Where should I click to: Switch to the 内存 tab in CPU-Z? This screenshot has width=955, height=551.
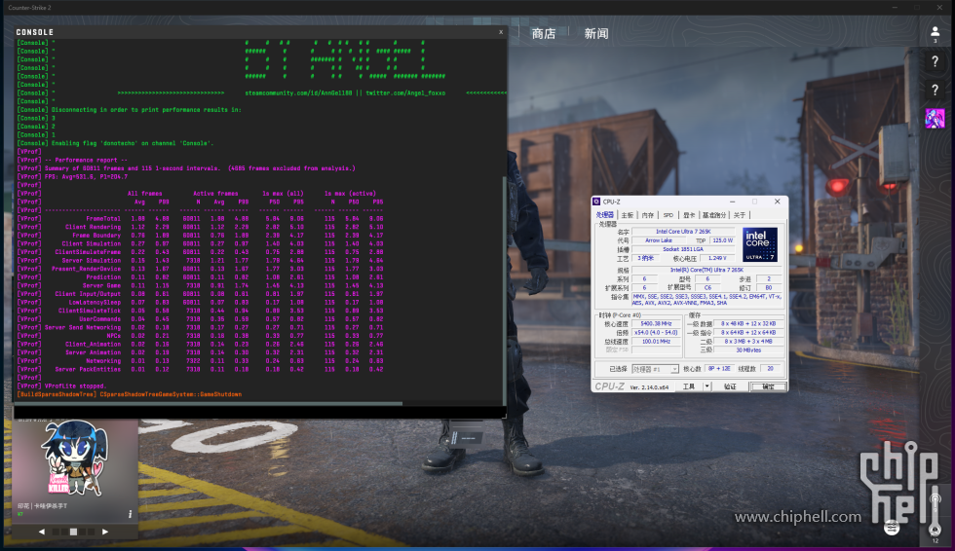coord(647,215)
